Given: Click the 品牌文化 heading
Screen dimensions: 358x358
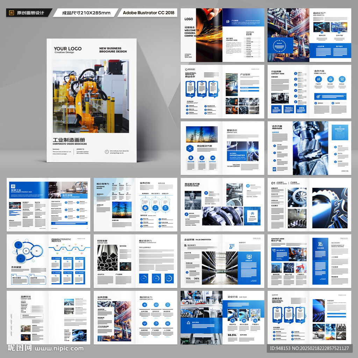Looking at the screenshot, I should (26, 296).
